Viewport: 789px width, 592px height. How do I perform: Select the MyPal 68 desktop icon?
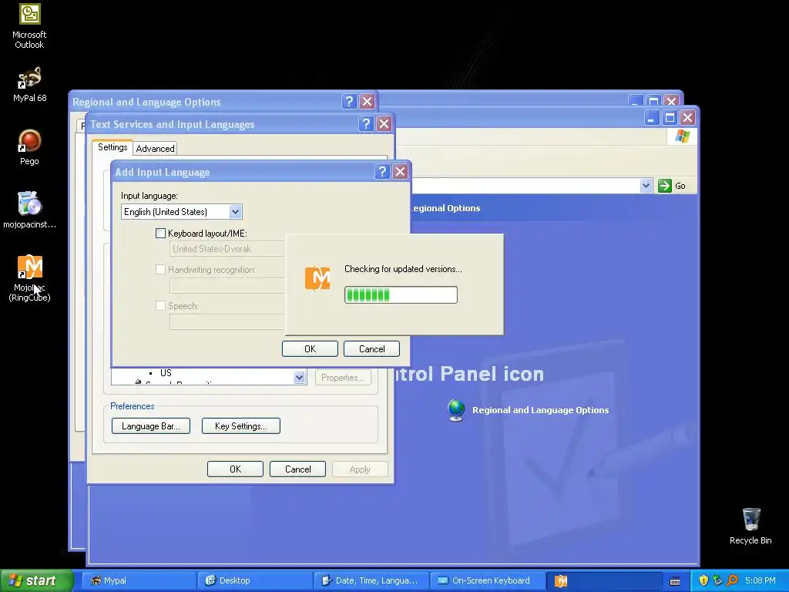(29, 85)
